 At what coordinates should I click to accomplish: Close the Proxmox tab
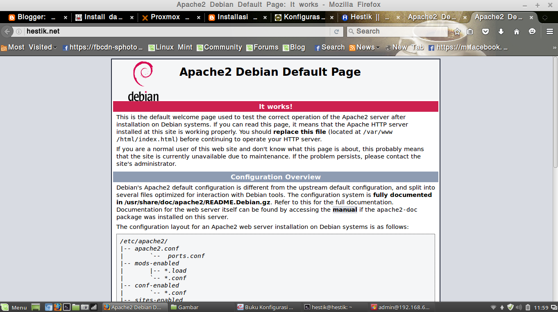pyautogui.click(x=199, y=18)
